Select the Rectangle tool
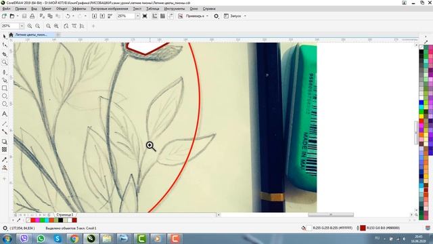The width and height of the screenshot is (433, 244). point(5,88)
